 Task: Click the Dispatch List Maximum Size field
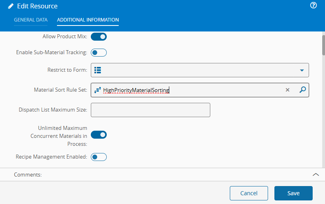tap(151, 110)
